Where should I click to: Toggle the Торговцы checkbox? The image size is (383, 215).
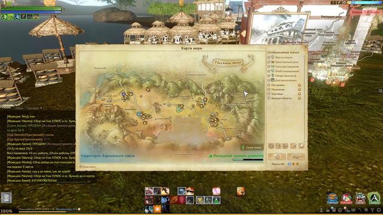point(269,94)
